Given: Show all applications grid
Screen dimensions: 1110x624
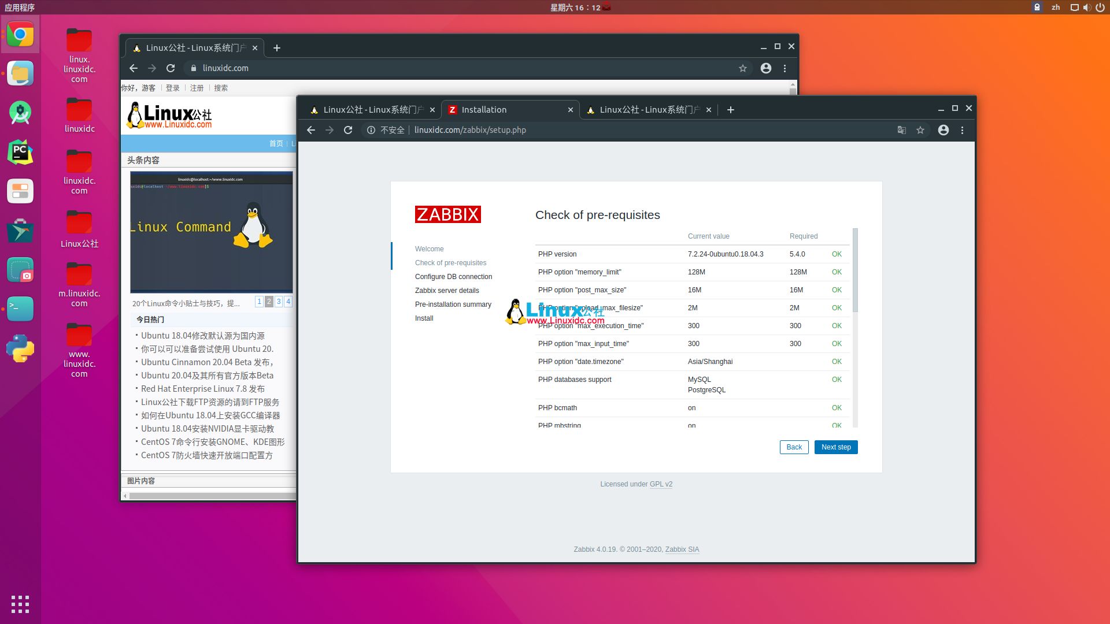Looking at the screenshot, I should [x=20, y=604].
